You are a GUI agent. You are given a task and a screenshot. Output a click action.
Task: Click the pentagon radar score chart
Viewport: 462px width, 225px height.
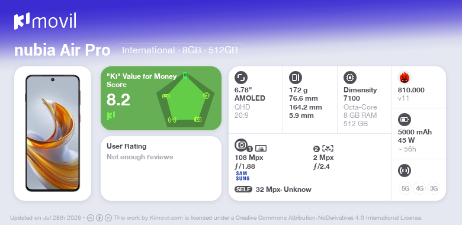pos(185,100)
